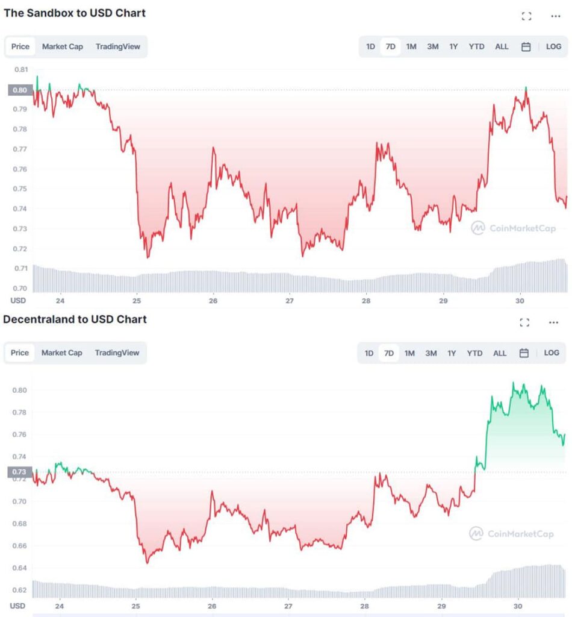Screen dimensions: 572x617
Task: Switch to TradingView for Decentraland
Action: [117, 353]
